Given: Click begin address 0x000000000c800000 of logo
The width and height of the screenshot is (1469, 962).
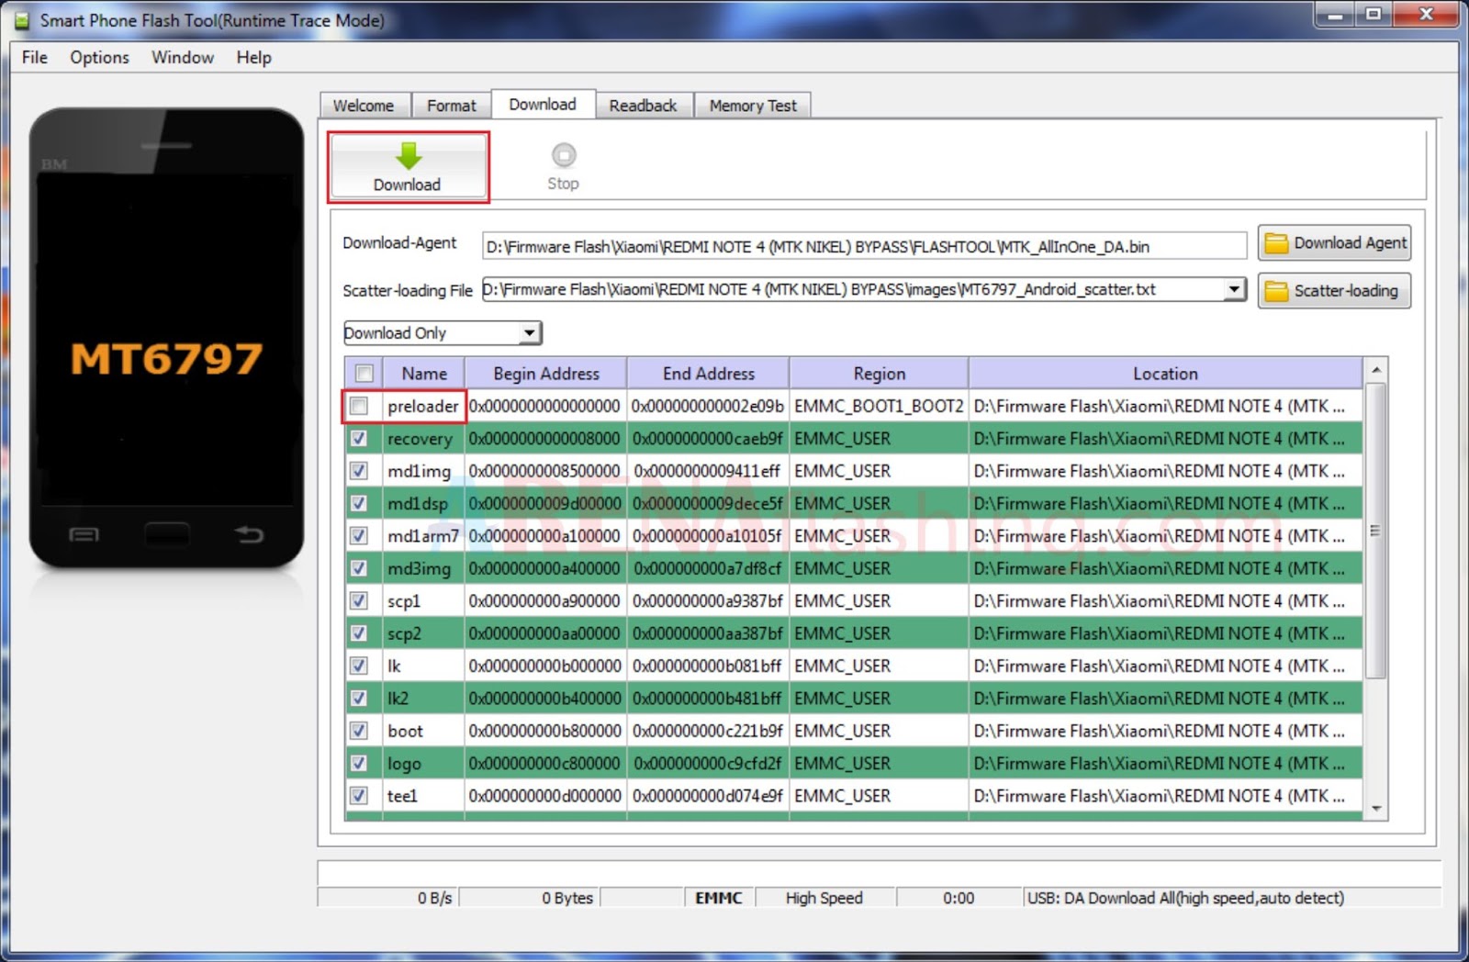Looking at the screenshot, I should click(545, 764).
